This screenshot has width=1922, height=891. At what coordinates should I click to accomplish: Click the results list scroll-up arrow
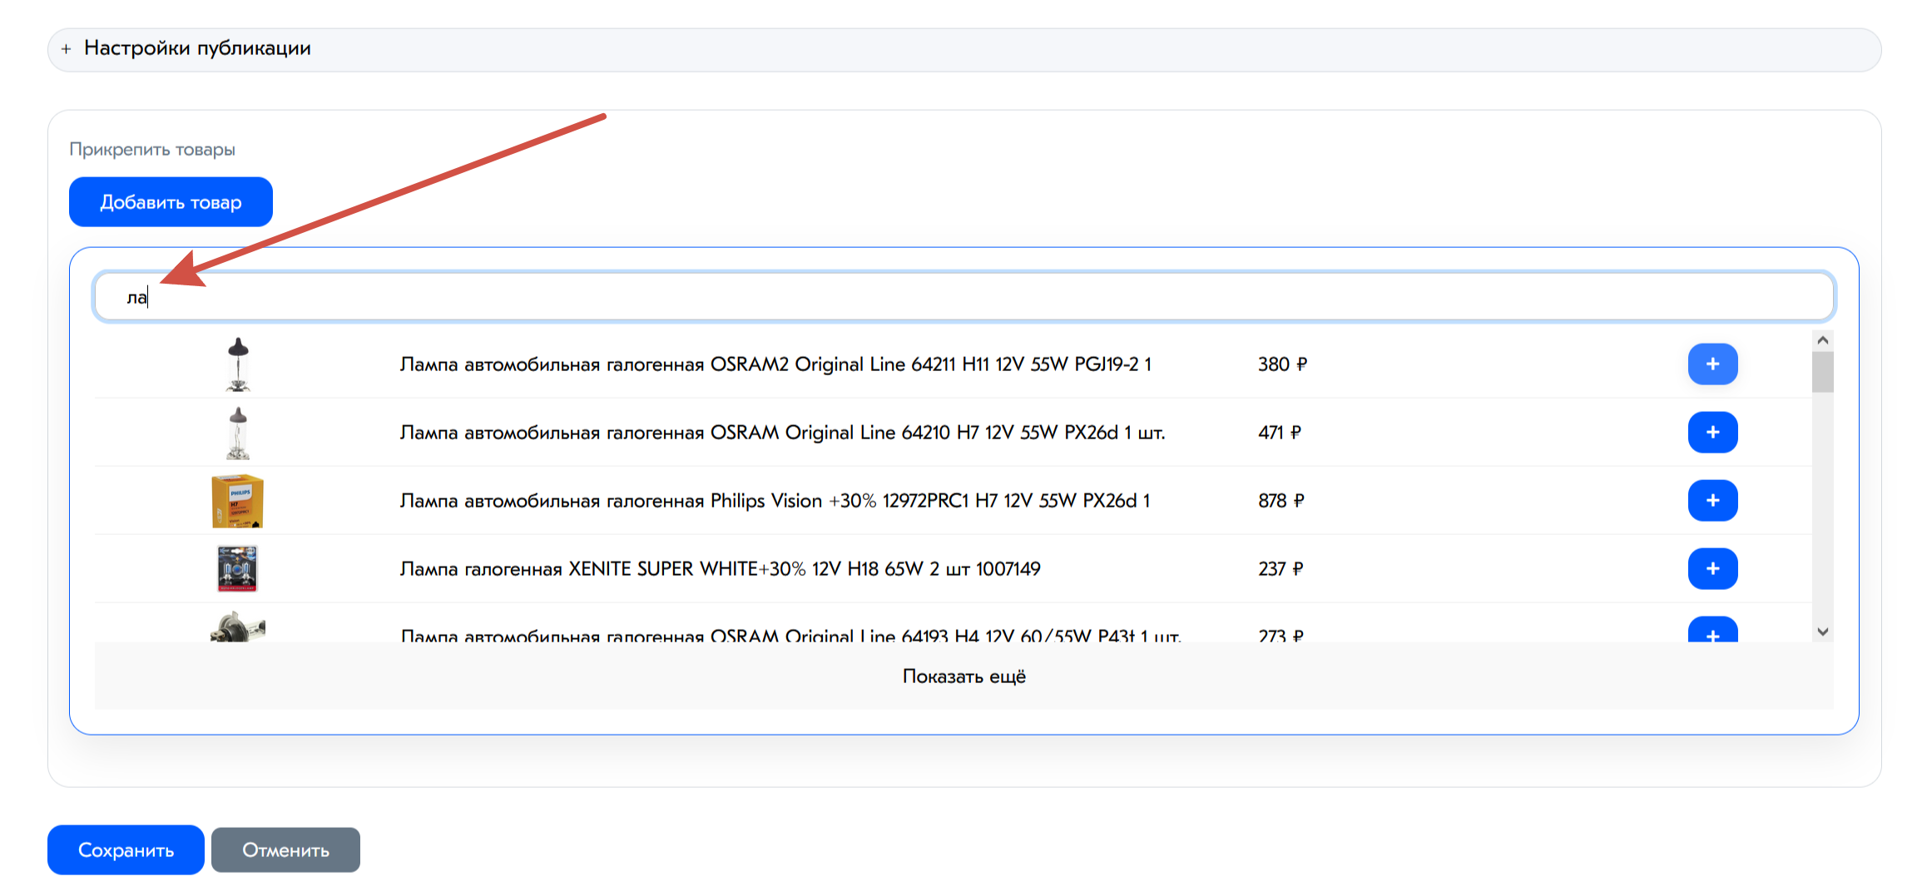(x=1822, y=340)
